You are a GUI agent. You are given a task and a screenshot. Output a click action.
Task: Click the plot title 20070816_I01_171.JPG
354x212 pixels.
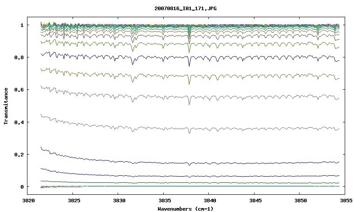click(x=185, y=8)
